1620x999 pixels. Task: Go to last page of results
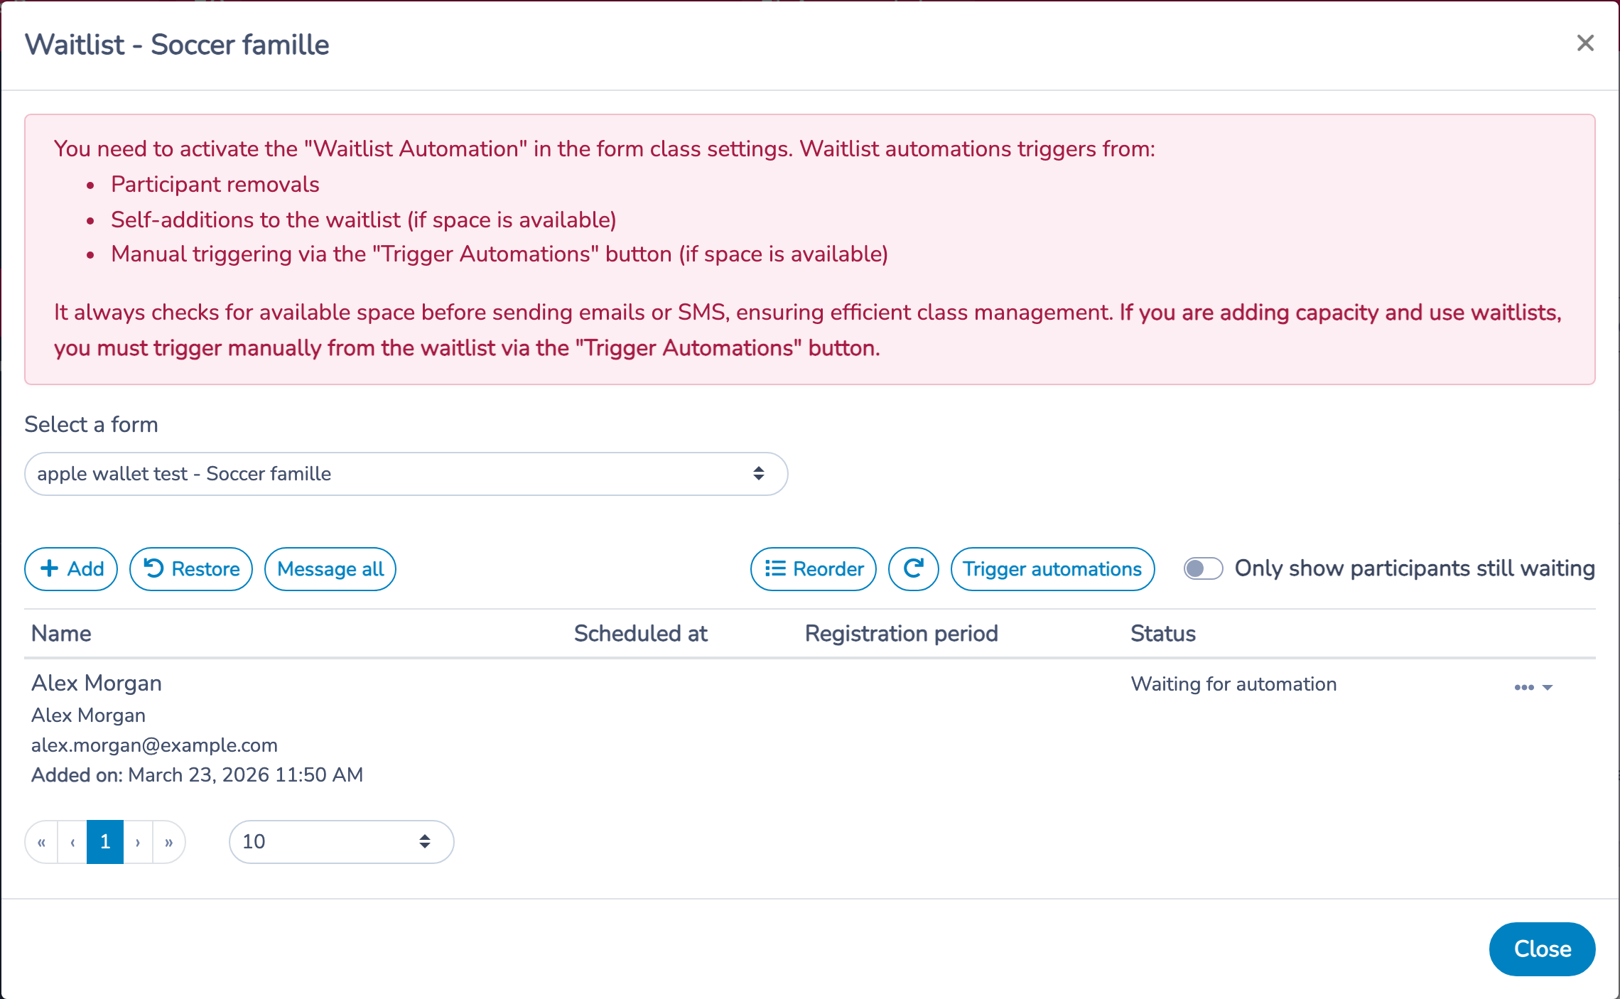169,842
